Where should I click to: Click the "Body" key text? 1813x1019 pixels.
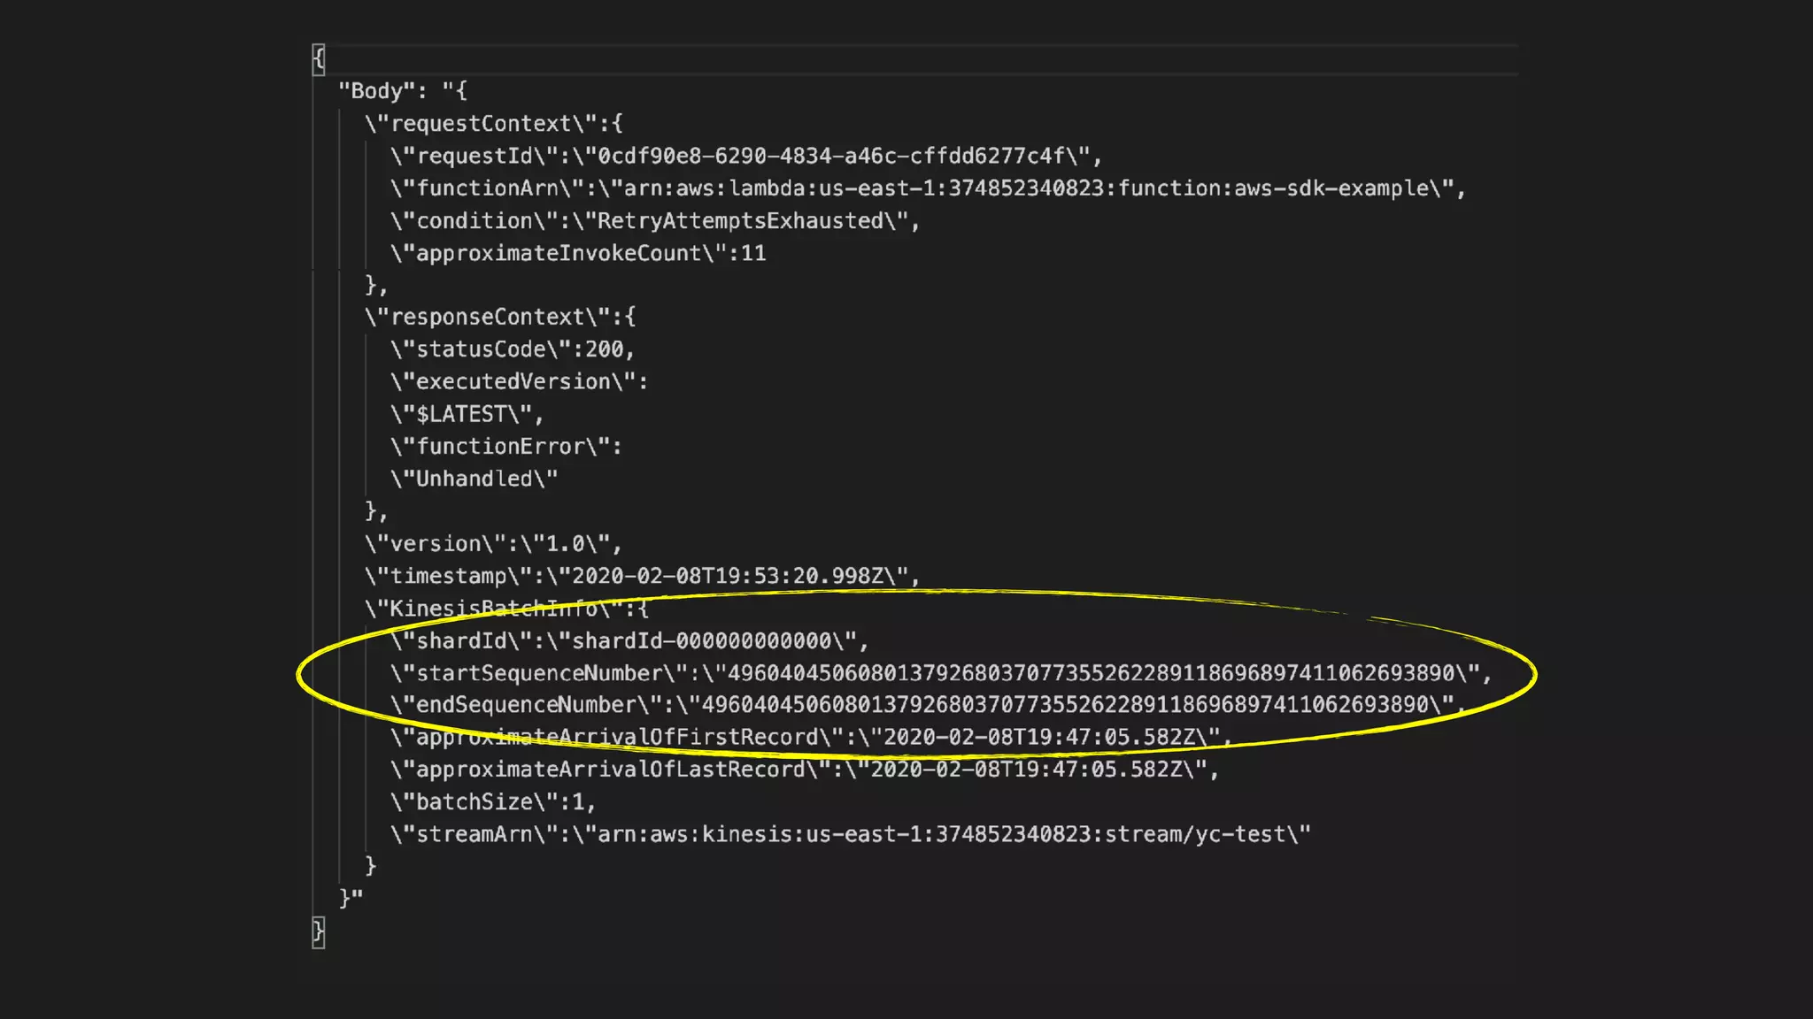pos(377,91)
